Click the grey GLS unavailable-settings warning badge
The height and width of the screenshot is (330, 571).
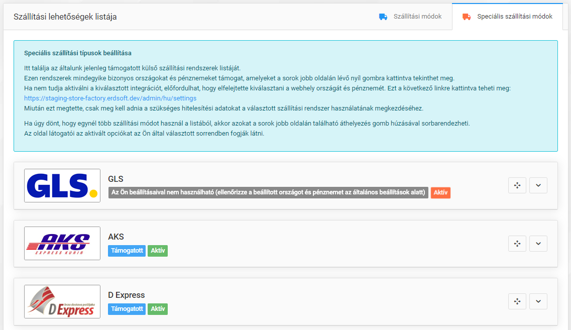[268, 192]
